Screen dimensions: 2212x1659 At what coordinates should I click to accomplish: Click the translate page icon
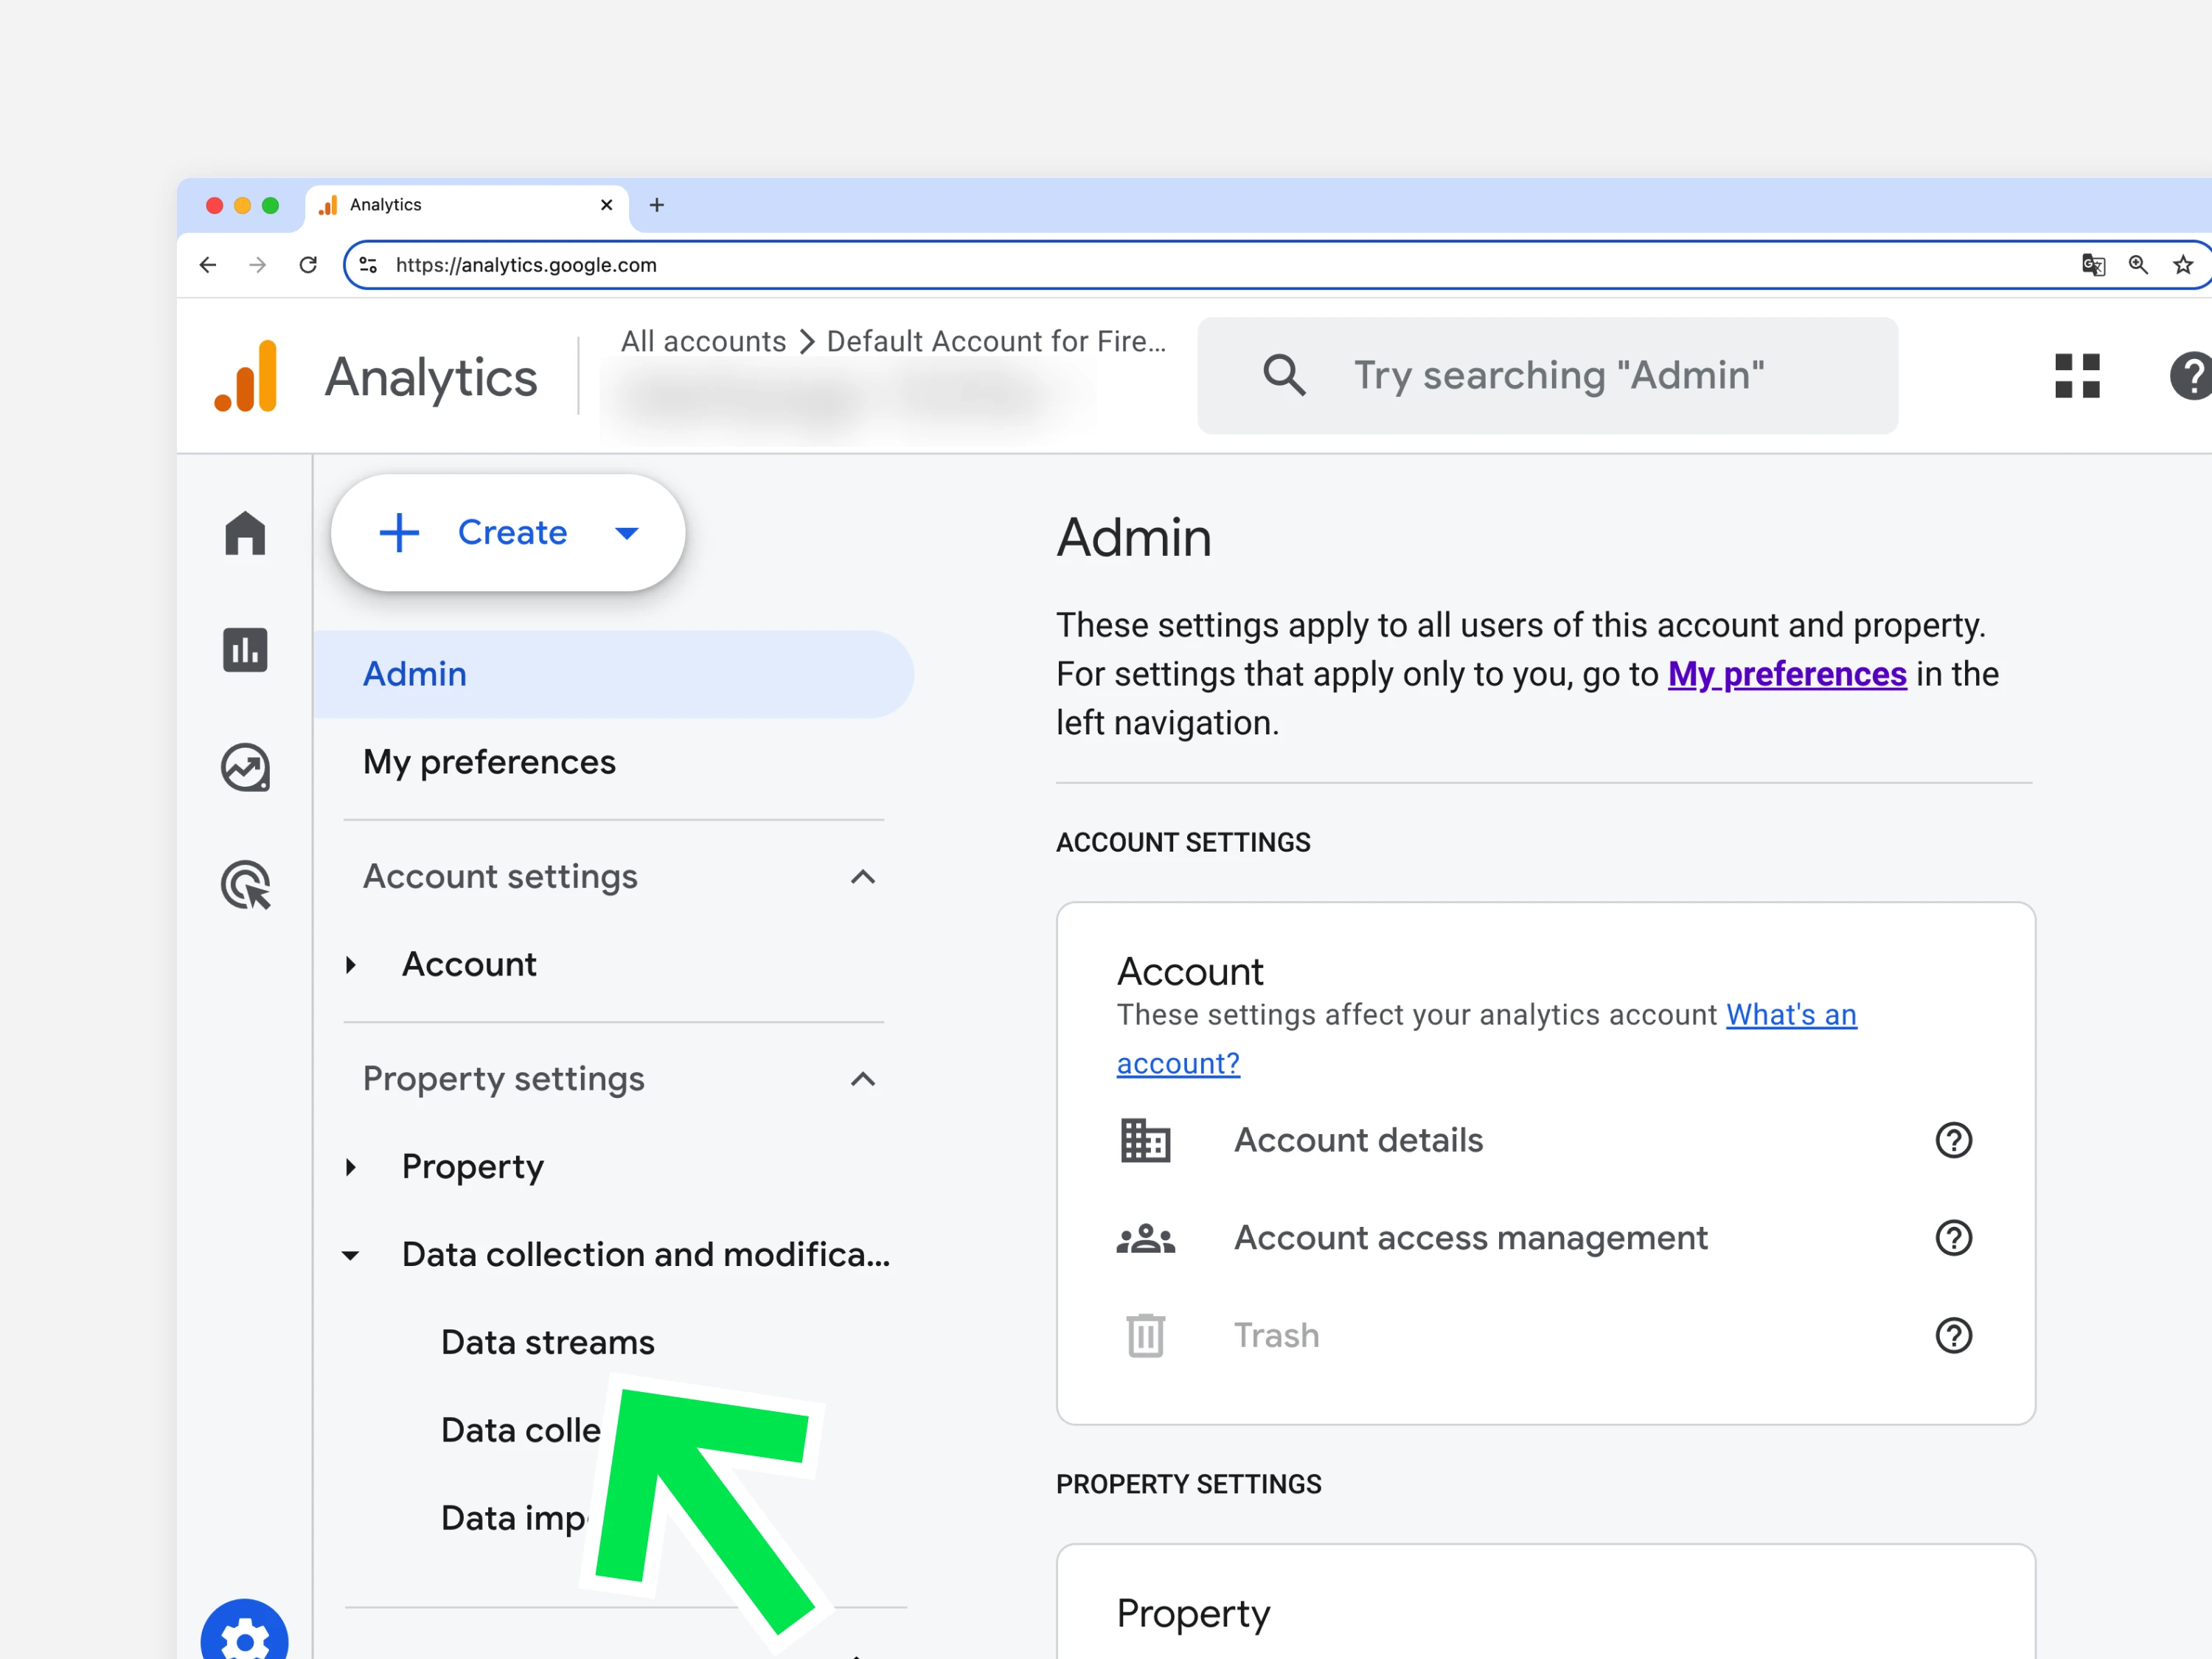[x=2093, y=265]
